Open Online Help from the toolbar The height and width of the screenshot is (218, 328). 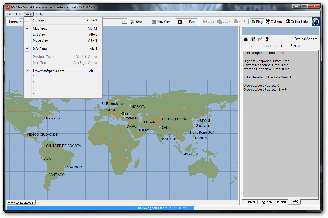297,21
